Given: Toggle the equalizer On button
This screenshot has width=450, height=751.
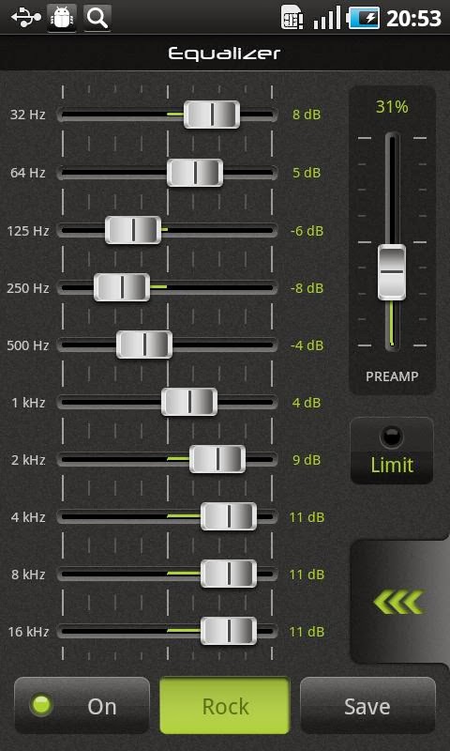Looking at the screenshot, I should tap(82, 706).
